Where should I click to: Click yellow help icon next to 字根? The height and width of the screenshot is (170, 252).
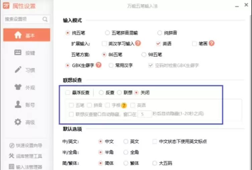[124, 105]
